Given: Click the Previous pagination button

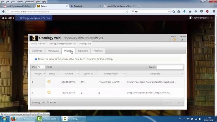Looking at the screenshot, I should point(167,102).
